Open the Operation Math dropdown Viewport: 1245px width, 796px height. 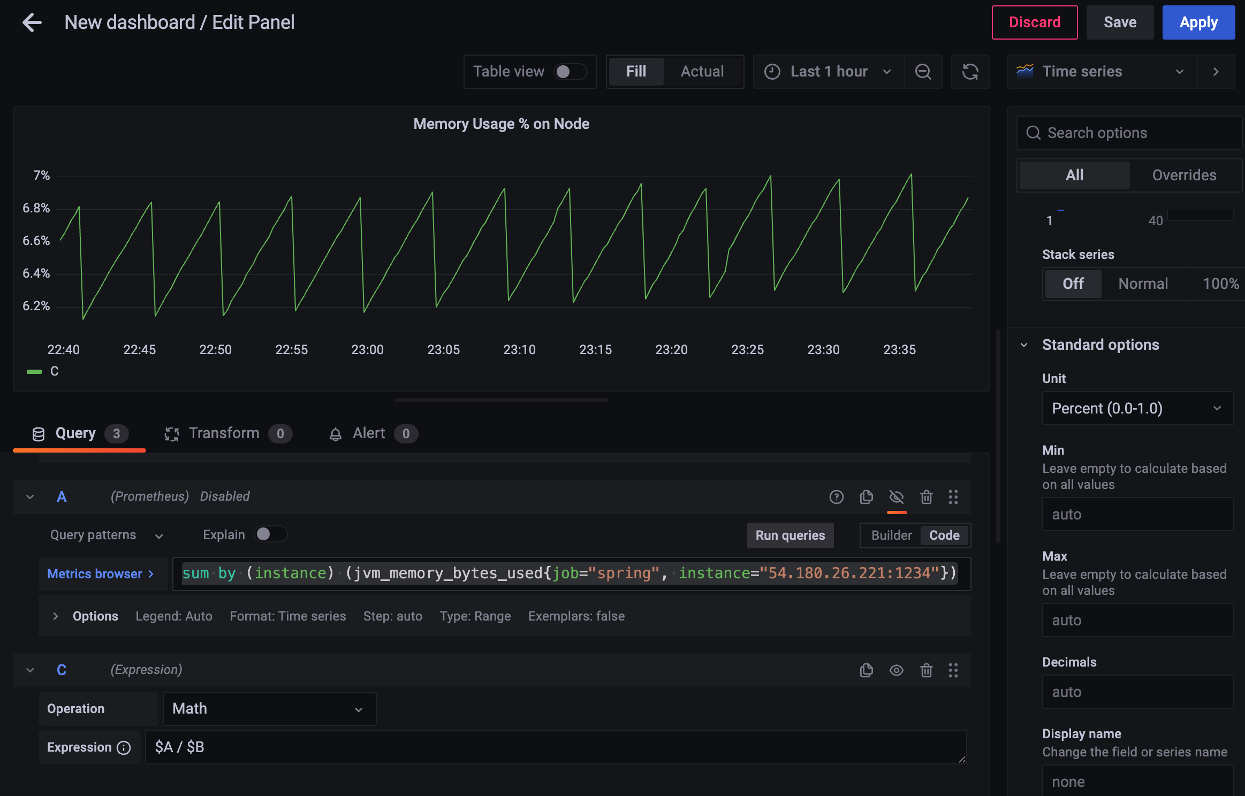click(269, 709)
